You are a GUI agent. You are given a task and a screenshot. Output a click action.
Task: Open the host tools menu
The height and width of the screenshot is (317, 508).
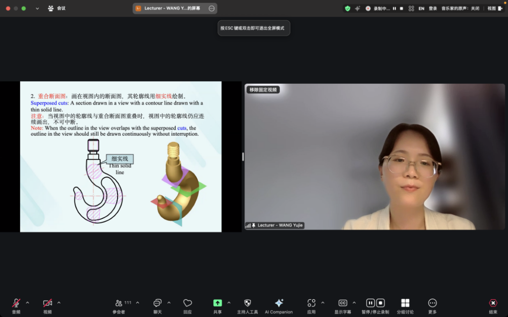coord(247,303)
